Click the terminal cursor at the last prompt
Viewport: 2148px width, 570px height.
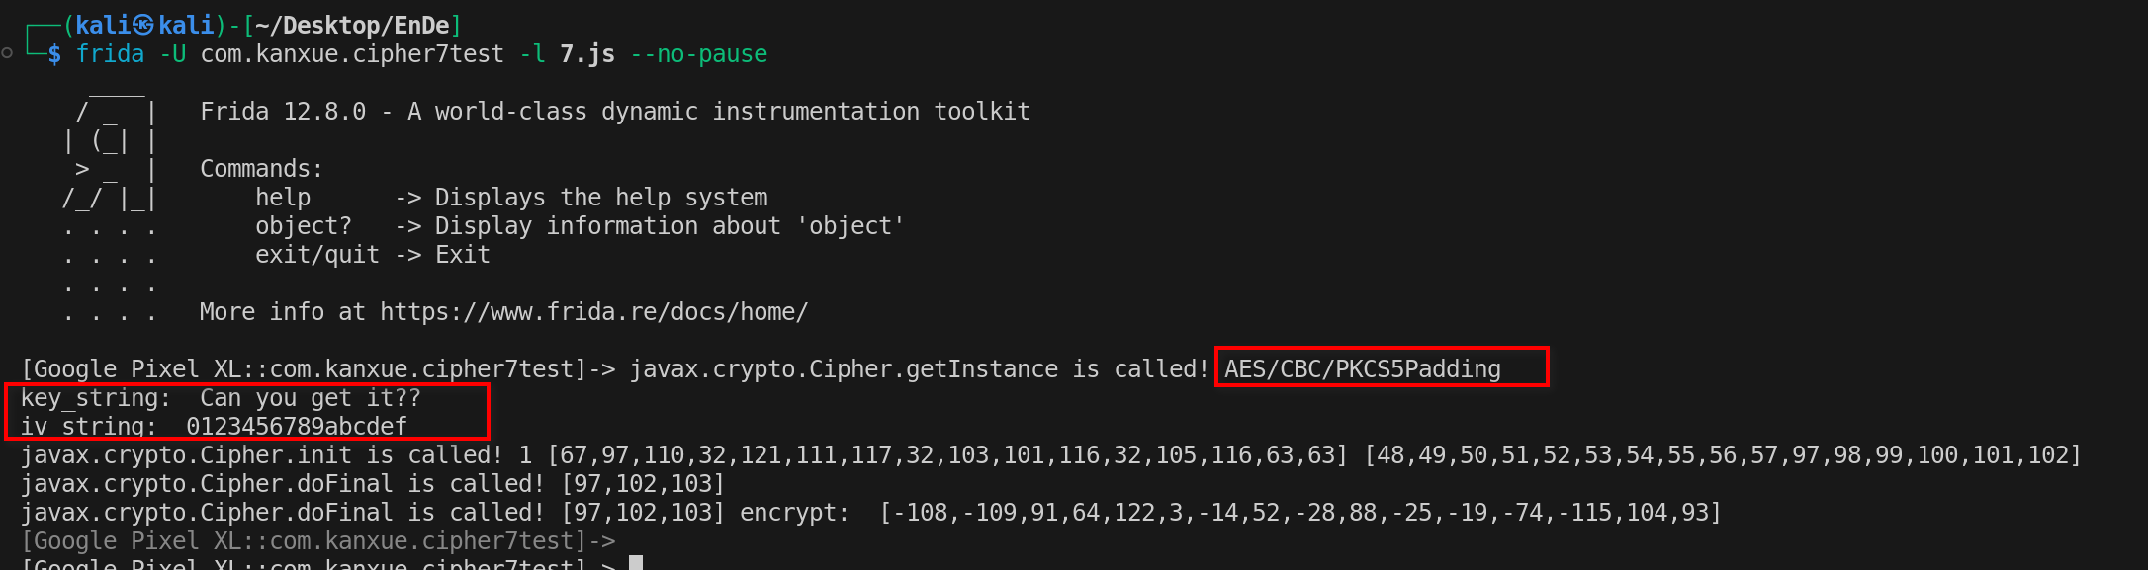[636, 564]
